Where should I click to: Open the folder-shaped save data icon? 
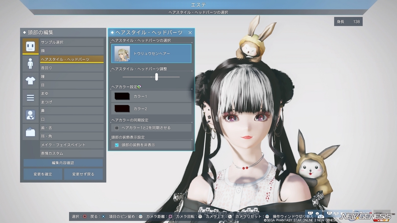30,132
